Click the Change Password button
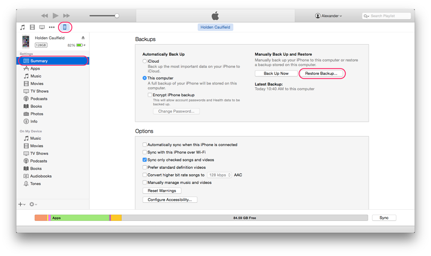Viewport: 431px width, 256px height. [176, 111]
